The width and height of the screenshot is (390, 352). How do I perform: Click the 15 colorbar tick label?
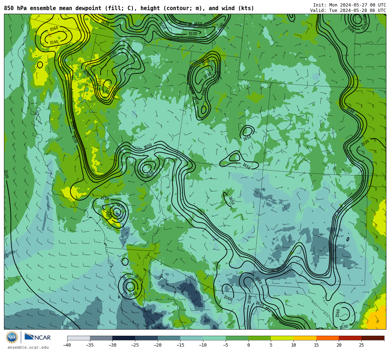[316, 345]
